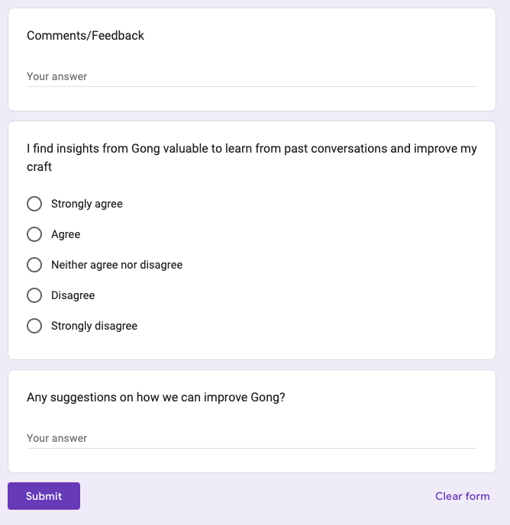510x525 pixels.
Task: Click the Comments/Feedback answer field
Action: (x=252, y=76)
